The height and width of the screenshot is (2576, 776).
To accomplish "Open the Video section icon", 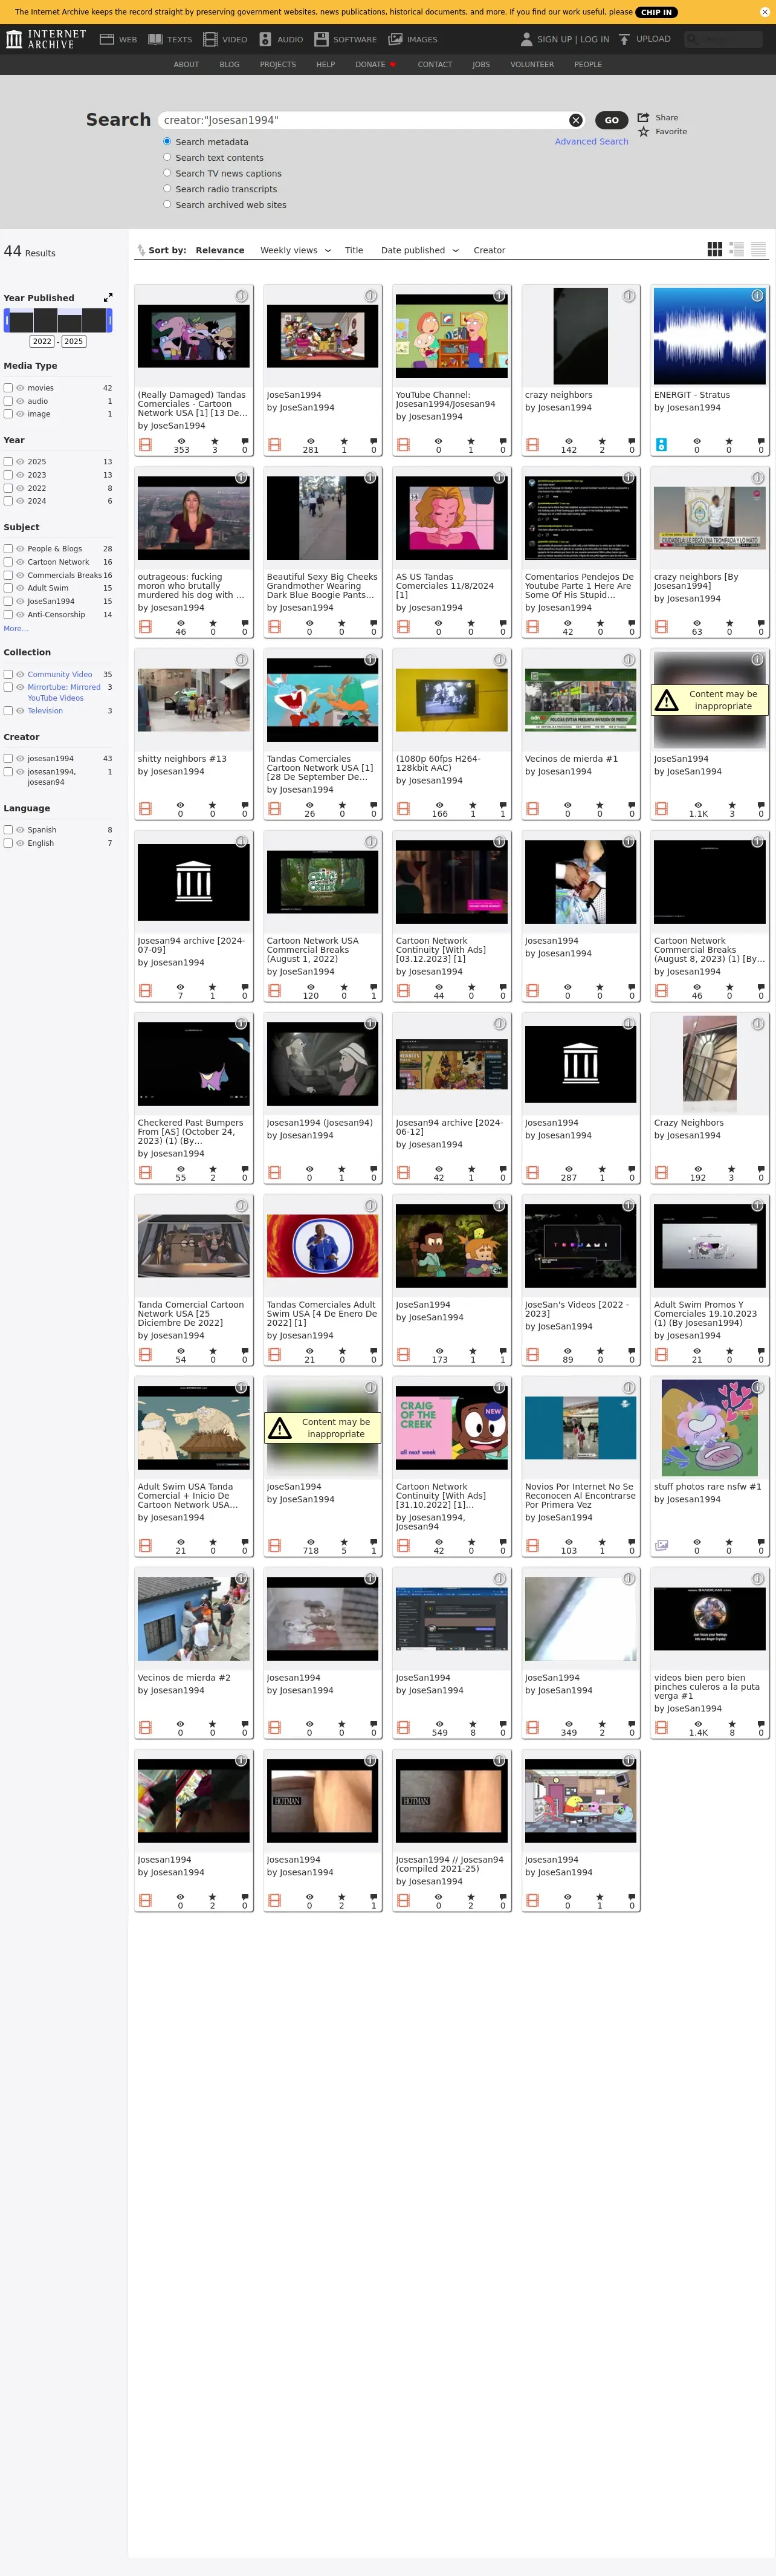I will pos(210,39).
